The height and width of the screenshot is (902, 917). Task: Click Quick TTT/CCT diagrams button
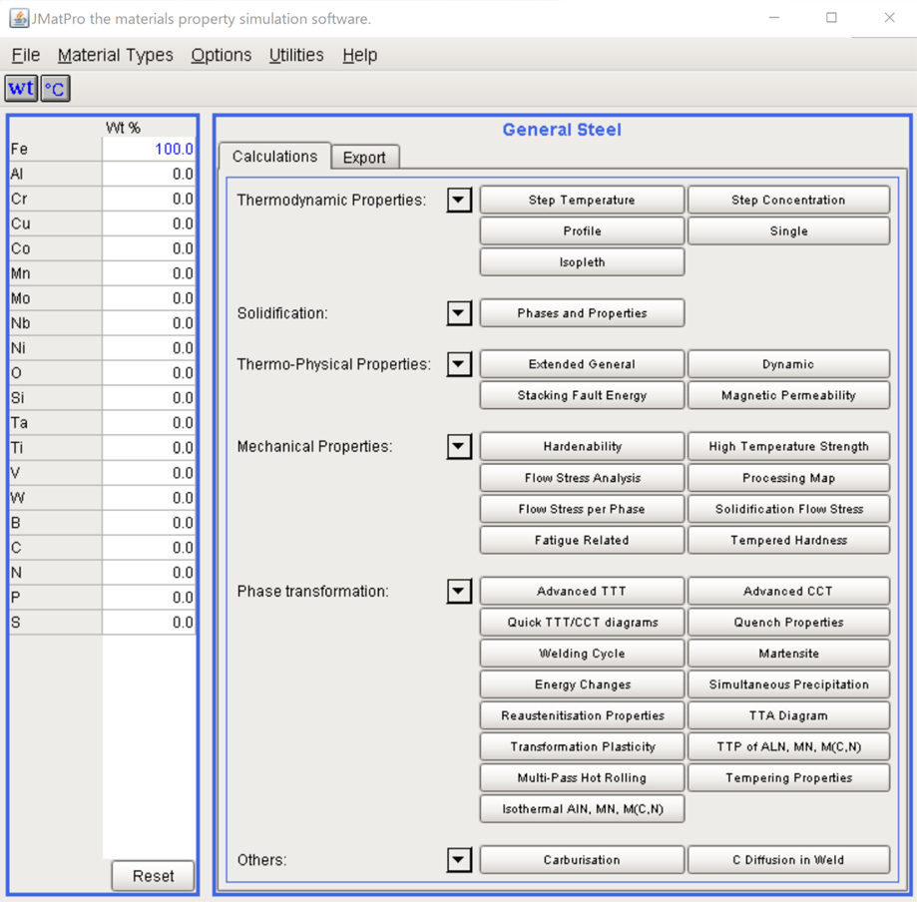tap(582, 623)
